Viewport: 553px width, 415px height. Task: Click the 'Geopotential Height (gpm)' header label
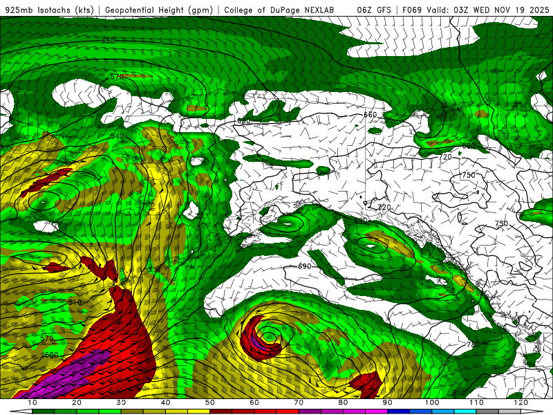click(x=159, y=10)
